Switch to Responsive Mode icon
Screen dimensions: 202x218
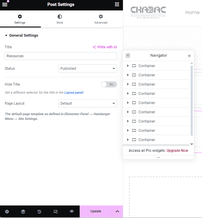pos(55,211)
